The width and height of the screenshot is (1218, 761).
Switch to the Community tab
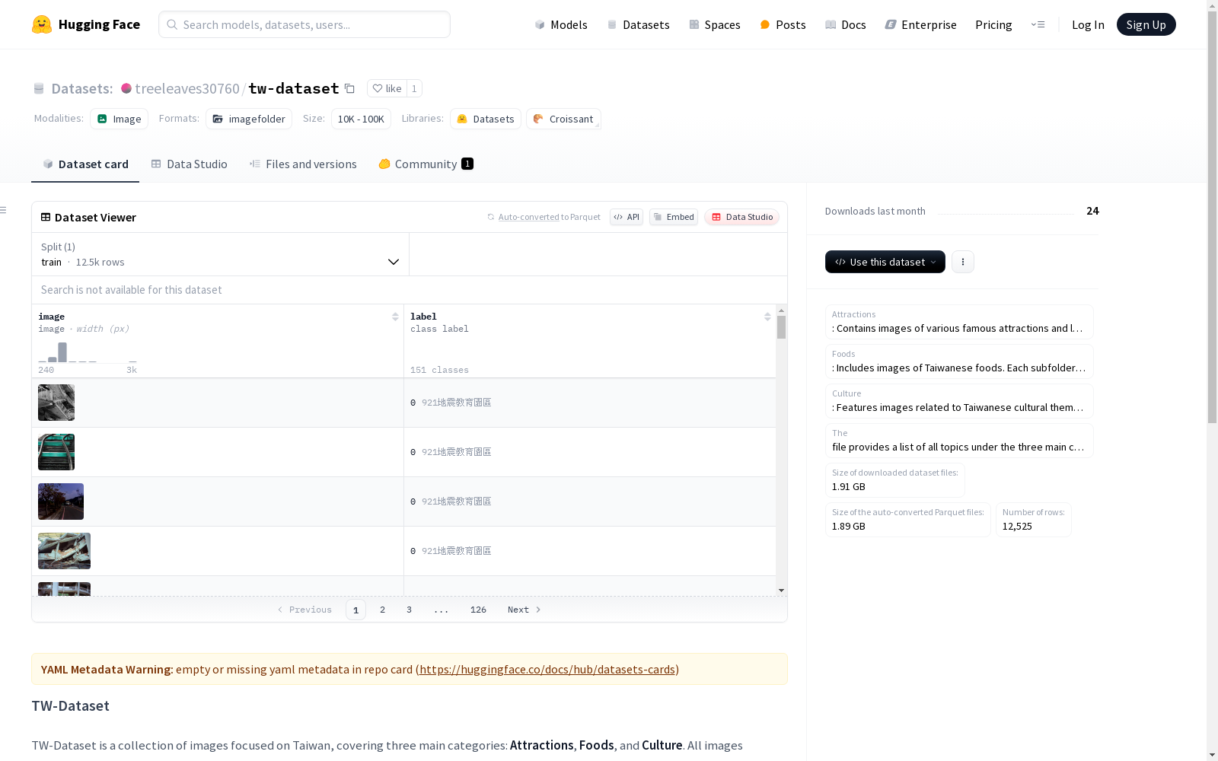426,164
